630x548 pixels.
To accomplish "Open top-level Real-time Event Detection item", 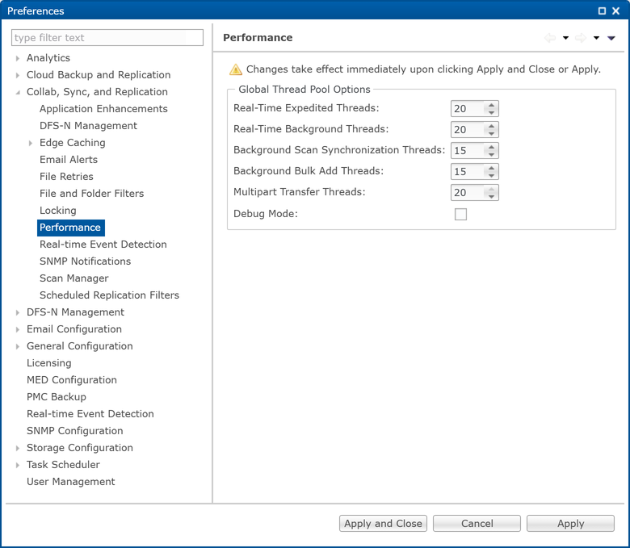I will pos(90,414).
